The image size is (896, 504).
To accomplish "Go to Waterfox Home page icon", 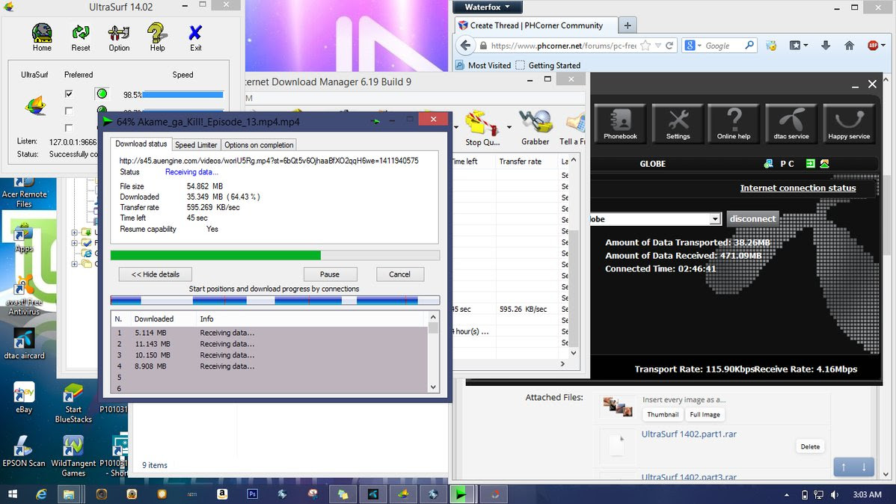I will [x=849, y=46].
